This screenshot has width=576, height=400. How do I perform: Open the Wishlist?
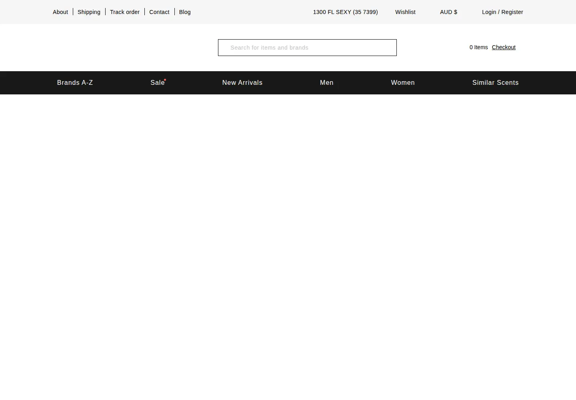(405, 12)
